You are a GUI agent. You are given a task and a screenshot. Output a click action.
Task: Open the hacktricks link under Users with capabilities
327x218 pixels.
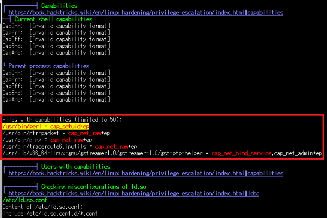pyautogui.click(x=145, y=173)
